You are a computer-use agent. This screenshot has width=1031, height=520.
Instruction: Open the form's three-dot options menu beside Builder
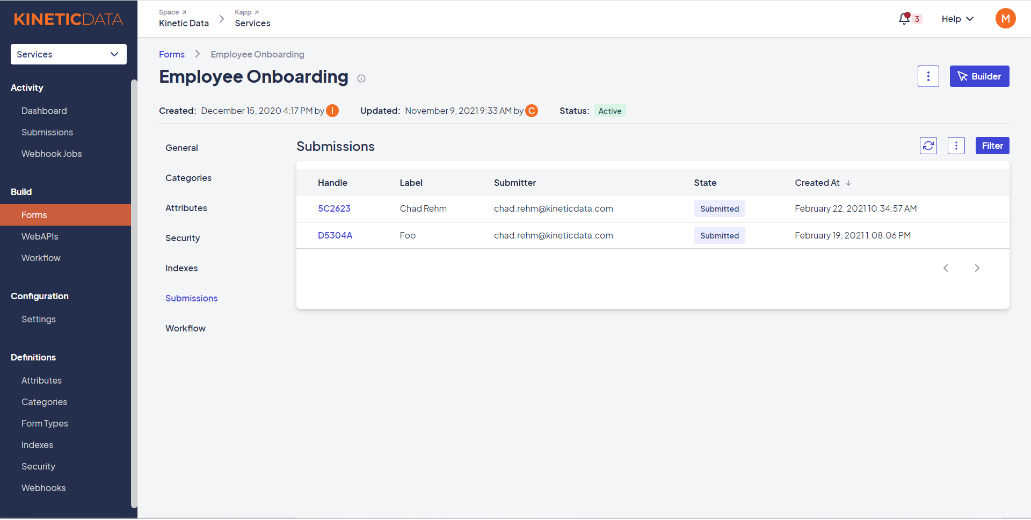[x=928, y=76]
